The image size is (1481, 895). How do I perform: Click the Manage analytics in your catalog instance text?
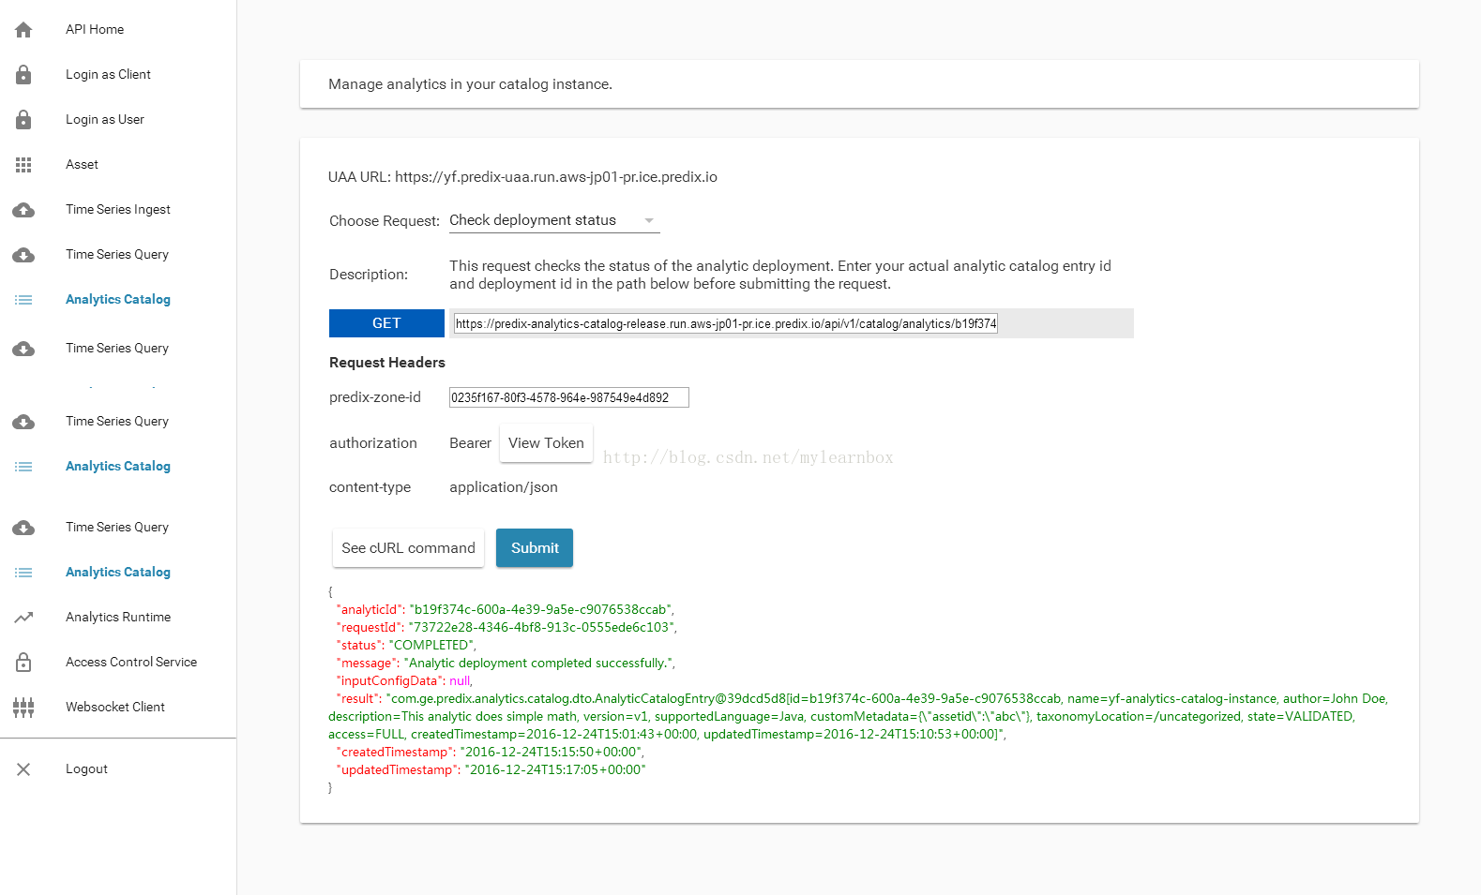pos(470,84)
